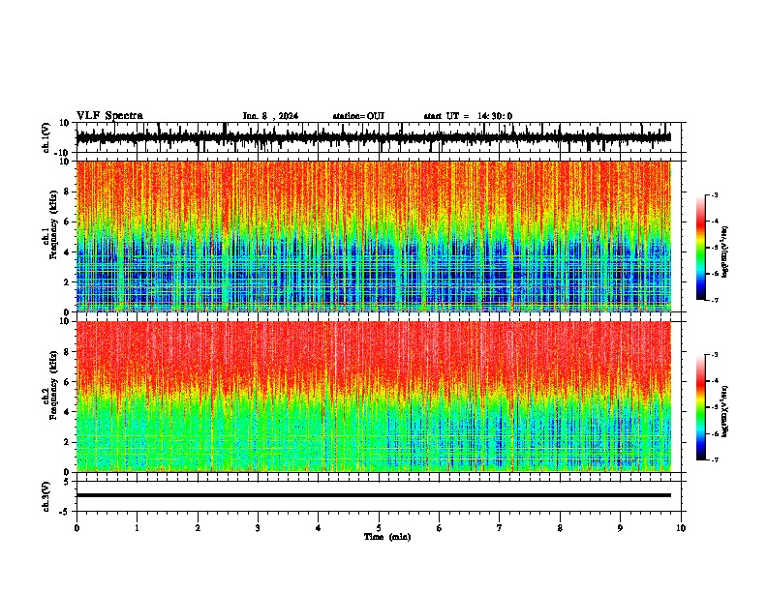
Task: Click the "-5" label on ch.2 color bar
Action: click(x=715, y=407)
